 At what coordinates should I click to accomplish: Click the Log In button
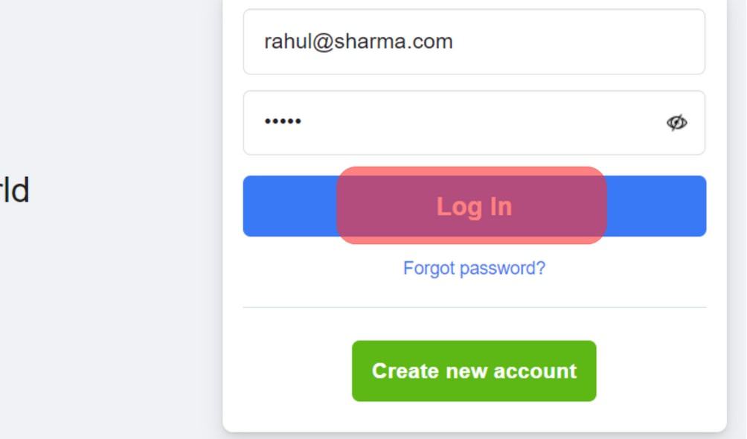475,206
